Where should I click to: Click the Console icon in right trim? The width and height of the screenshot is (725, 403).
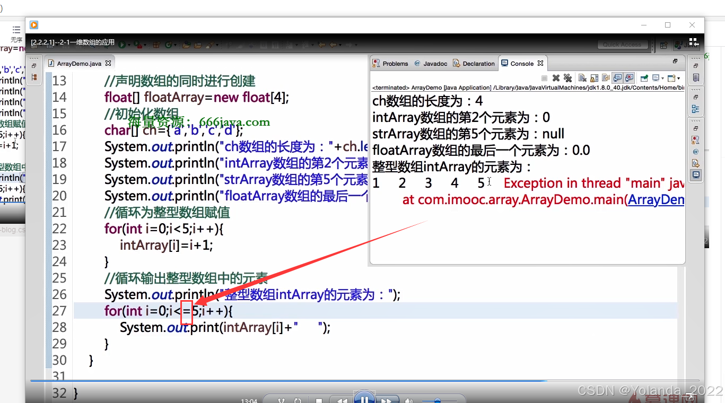[x=695, y=174]
